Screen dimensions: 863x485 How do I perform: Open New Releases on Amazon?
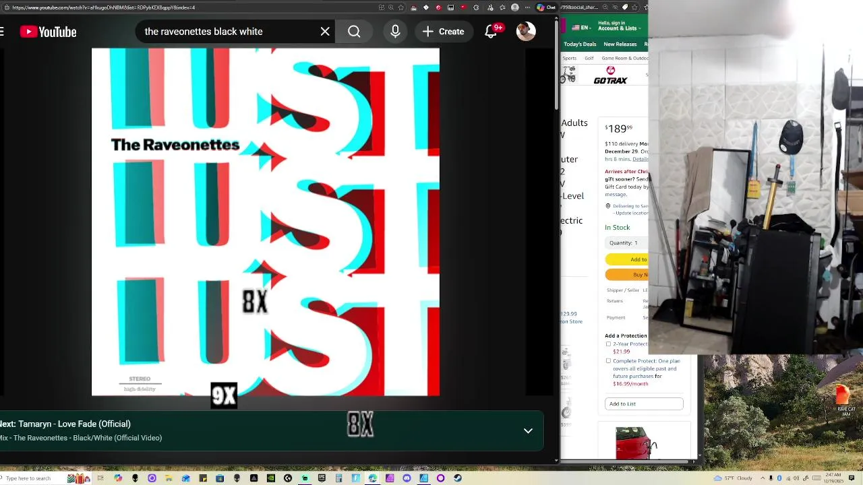[x=620, y=44]
